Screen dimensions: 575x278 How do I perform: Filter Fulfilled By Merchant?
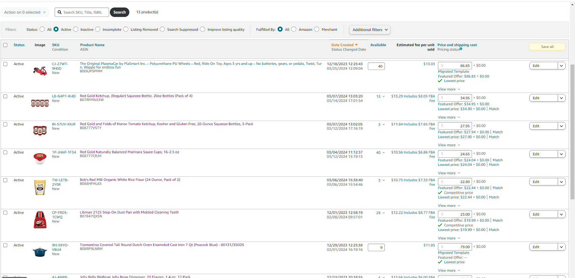coord(317,29)
